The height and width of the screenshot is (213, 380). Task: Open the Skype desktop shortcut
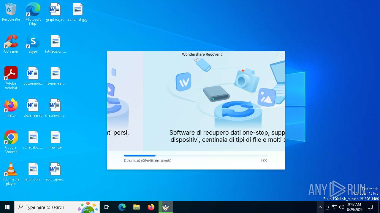33,44
